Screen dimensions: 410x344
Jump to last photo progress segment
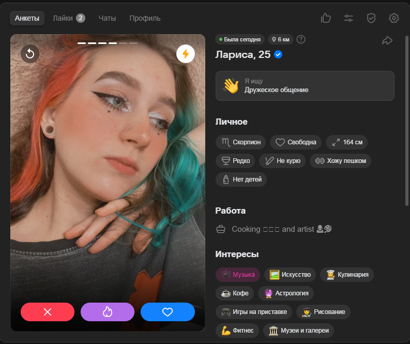coord(133,43)
